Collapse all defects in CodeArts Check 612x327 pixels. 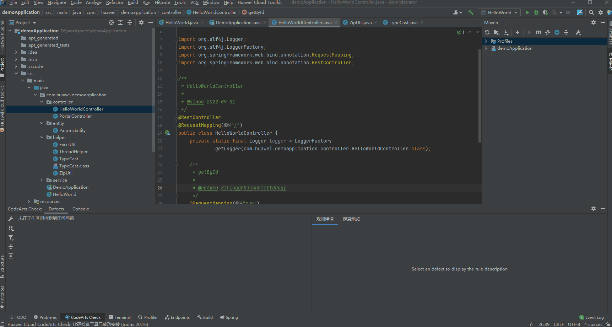pos(11,247)
